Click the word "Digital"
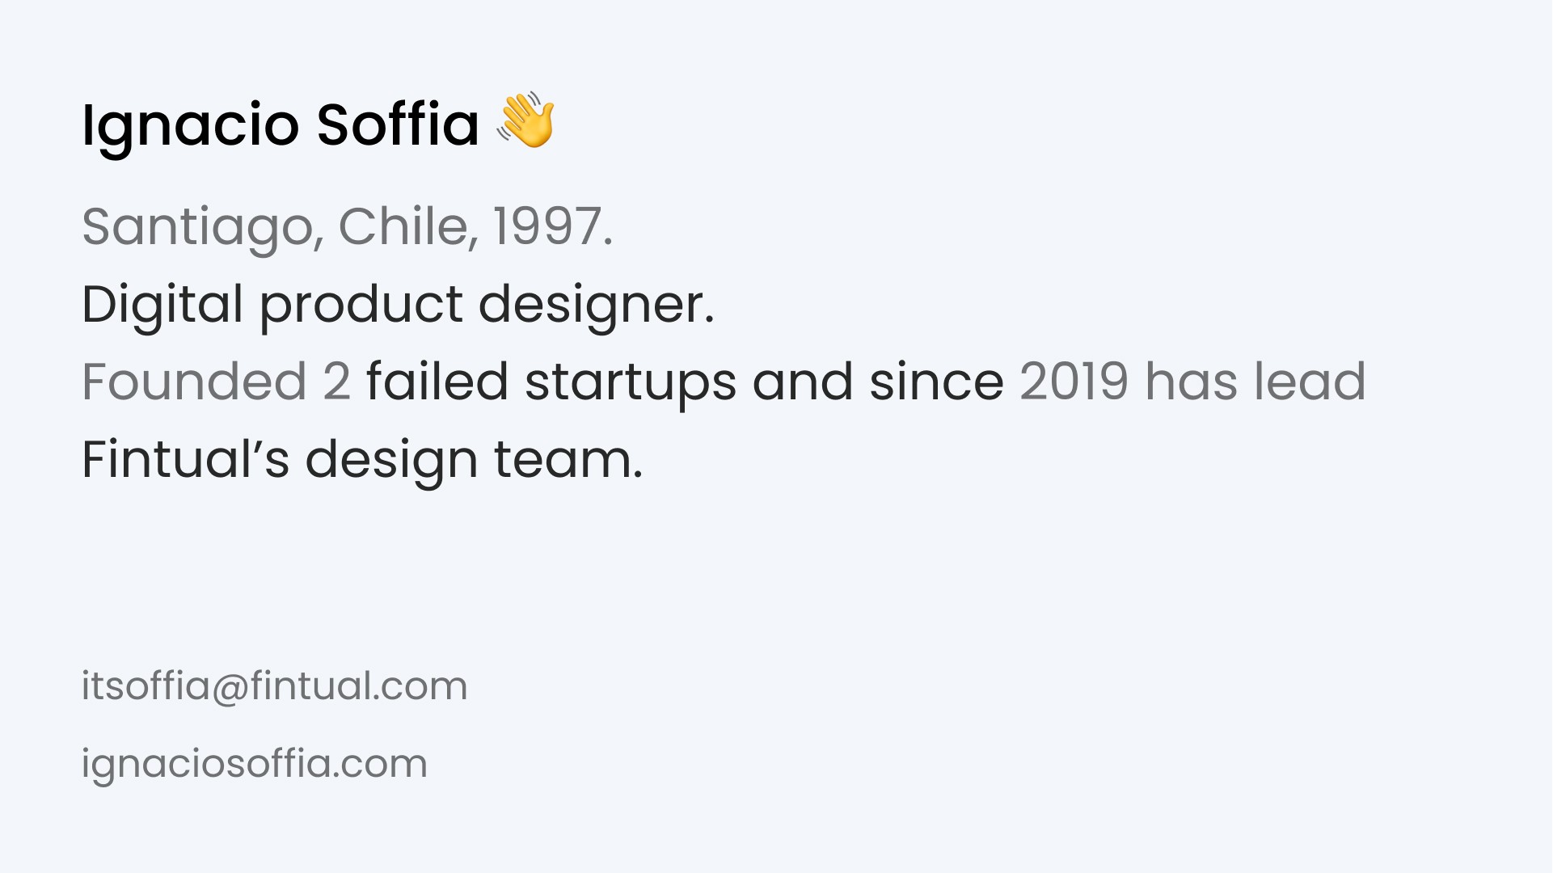Viewport: 1553px width, 873px height. point(162,306)
